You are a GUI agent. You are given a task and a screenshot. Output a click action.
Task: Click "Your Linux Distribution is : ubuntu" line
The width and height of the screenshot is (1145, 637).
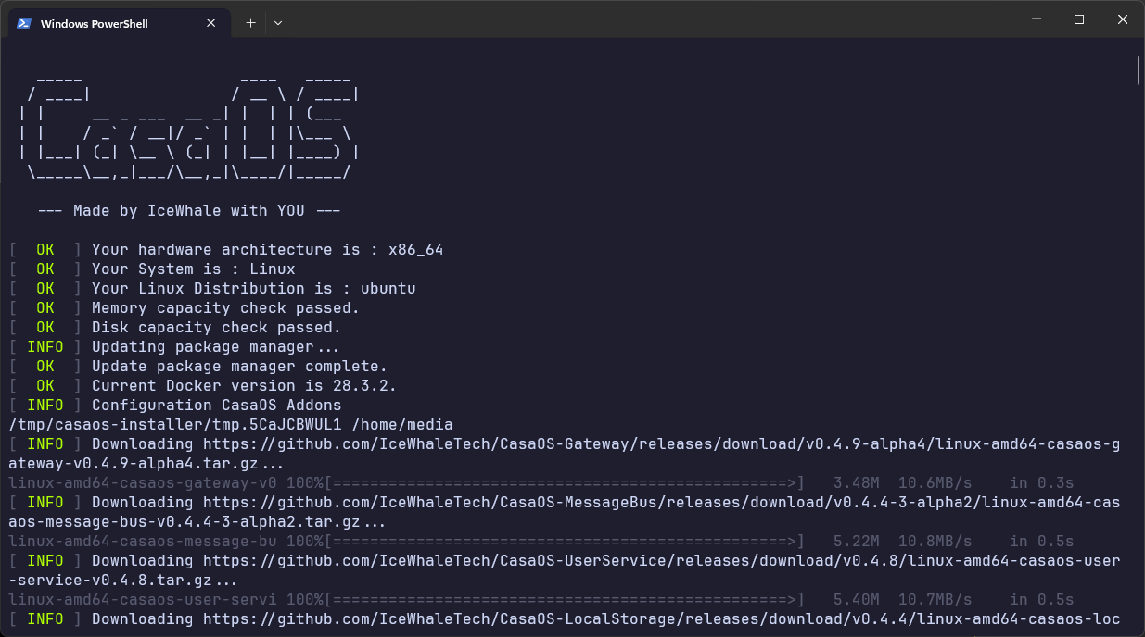(254, 289)
